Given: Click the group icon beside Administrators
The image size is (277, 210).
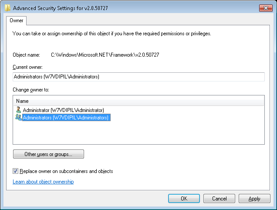Looking at the screenshot, I should pos(18,117).
